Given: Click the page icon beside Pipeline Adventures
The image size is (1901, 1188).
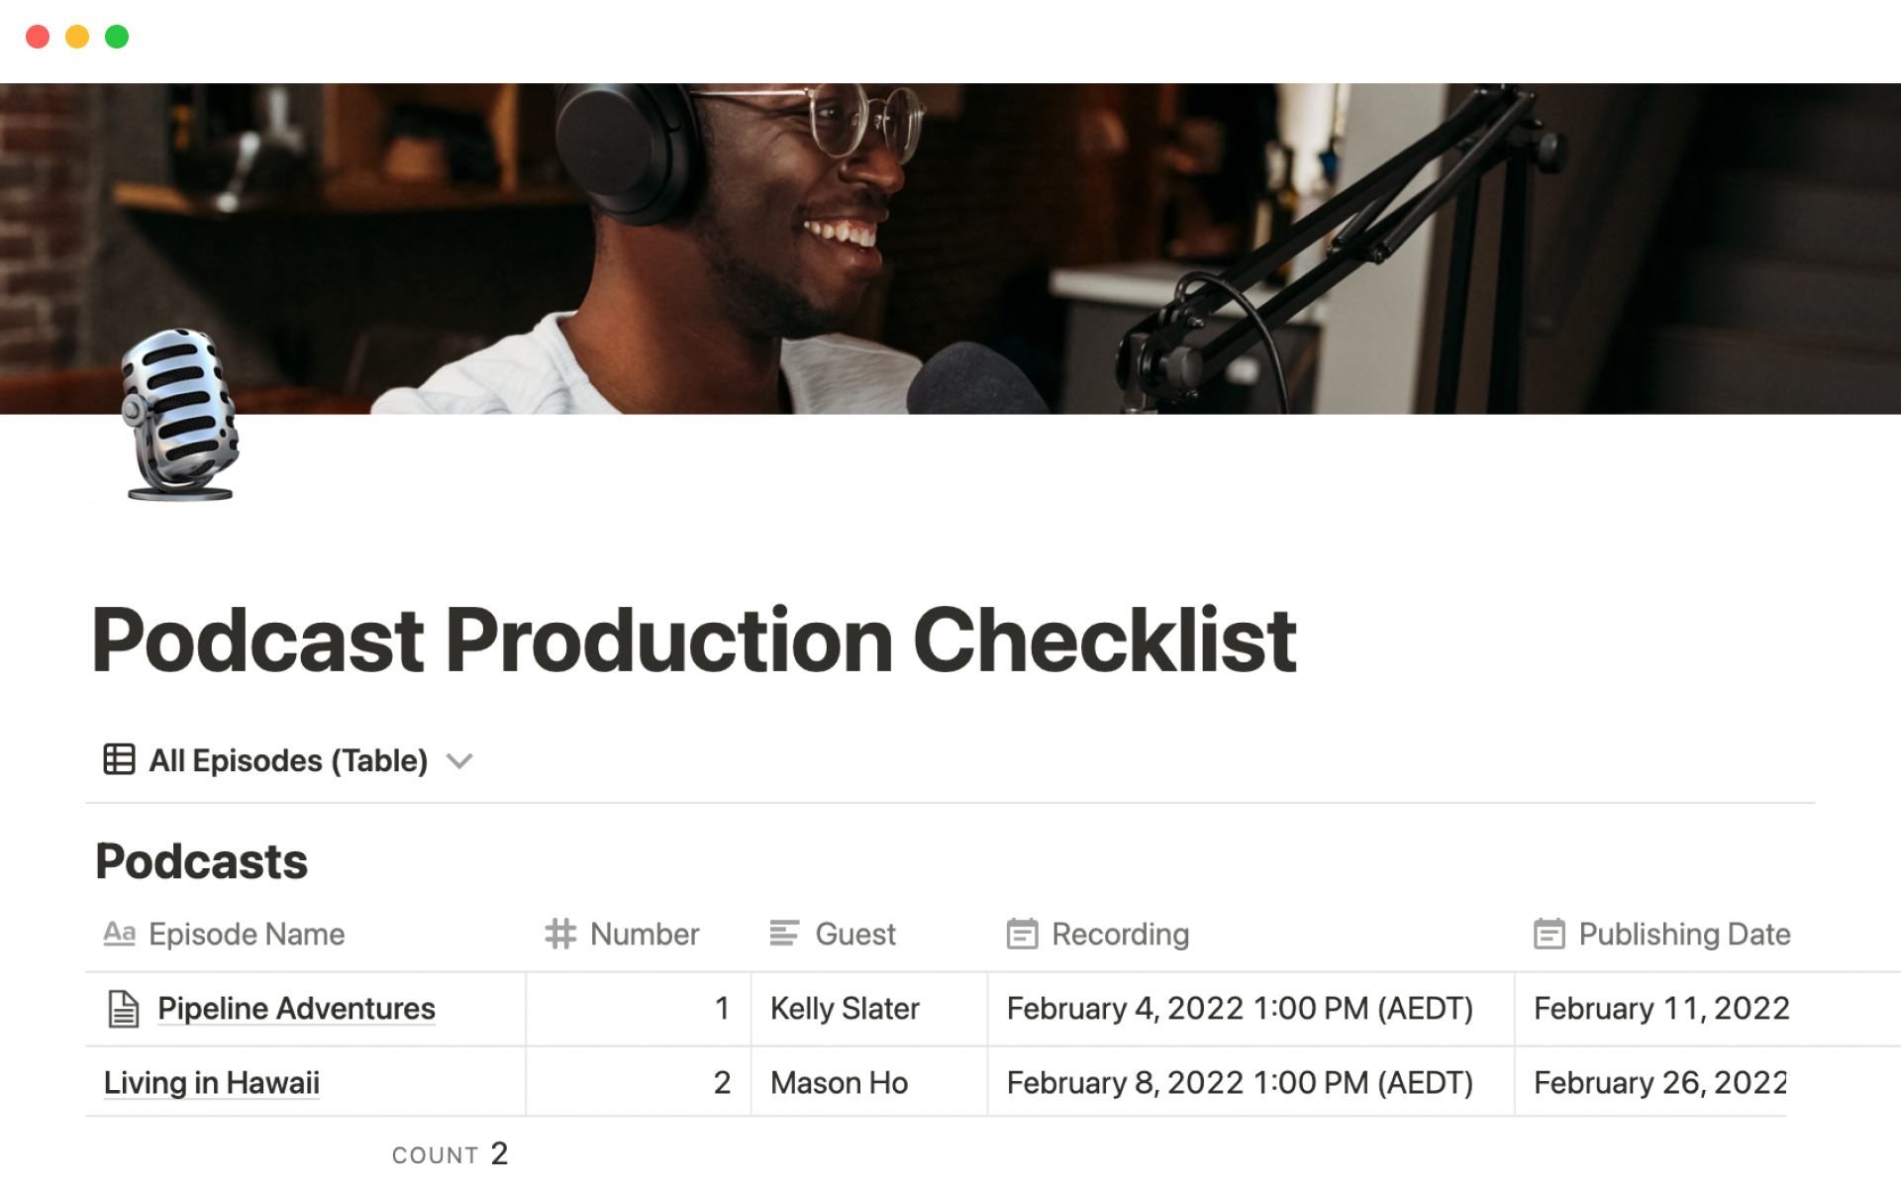Looking at the screenshot, I should point(123,1008).
